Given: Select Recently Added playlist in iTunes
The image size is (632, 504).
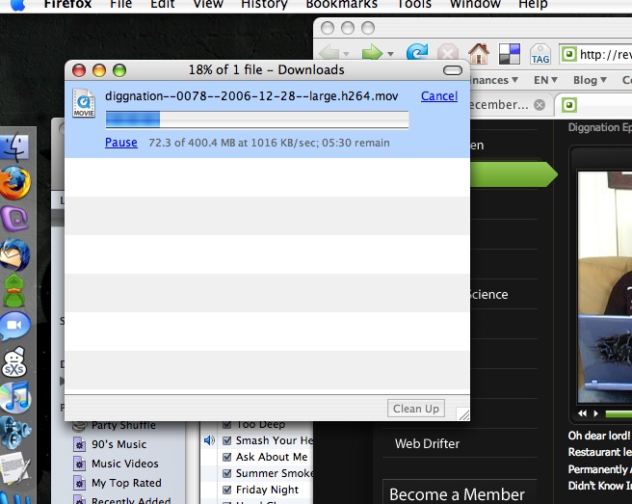Looking at the screenshot, I should (131, 500).
